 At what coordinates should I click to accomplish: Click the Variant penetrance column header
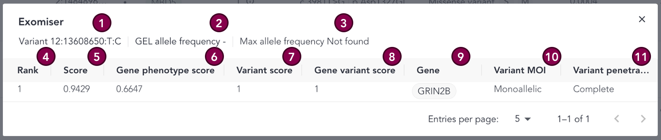click(x=611, y=70)
